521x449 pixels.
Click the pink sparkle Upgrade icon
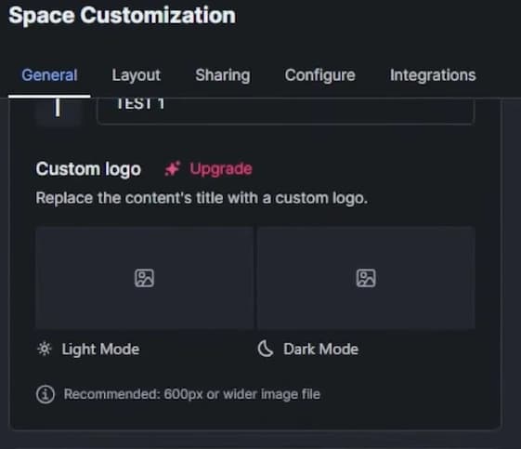pyautogui.click(x=173, y=169)
